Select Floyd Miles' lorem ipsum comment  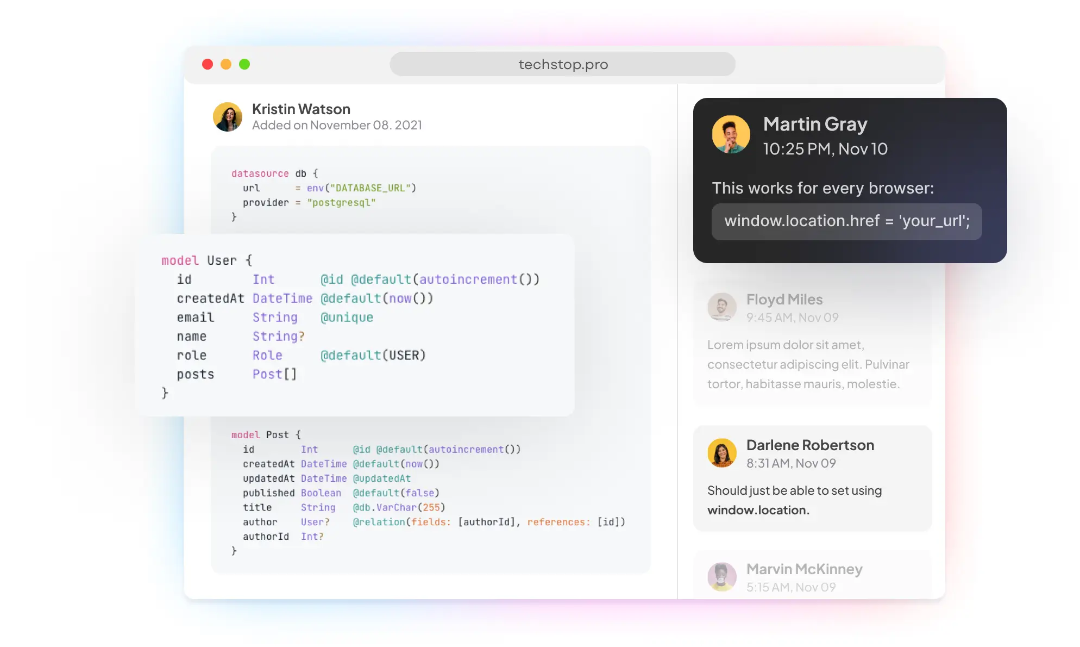pos(808,364)
